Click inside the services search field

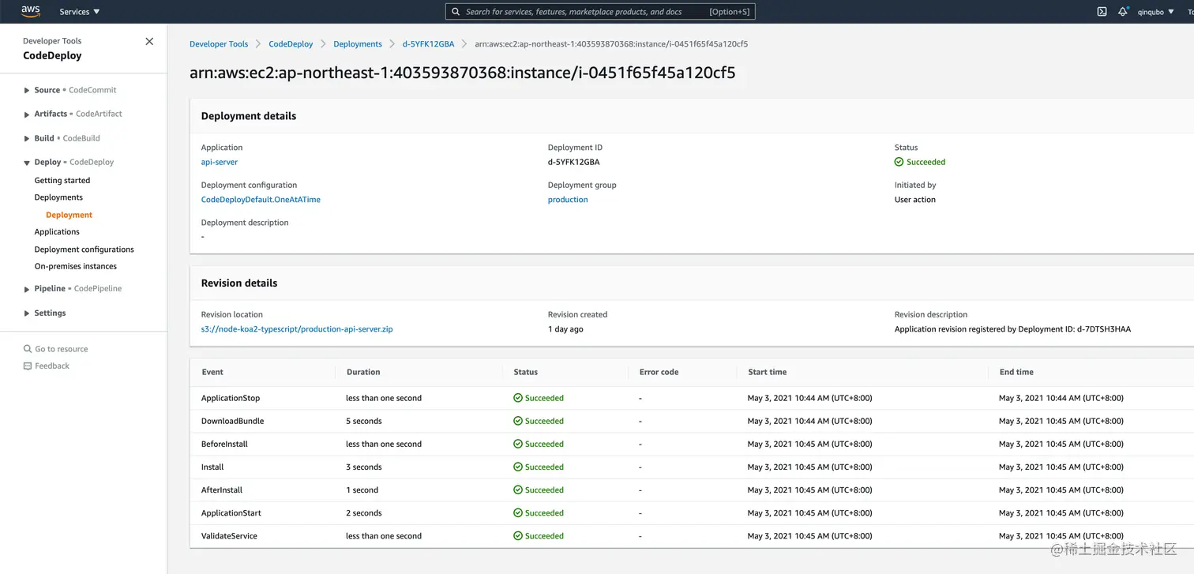click(600, 11)
